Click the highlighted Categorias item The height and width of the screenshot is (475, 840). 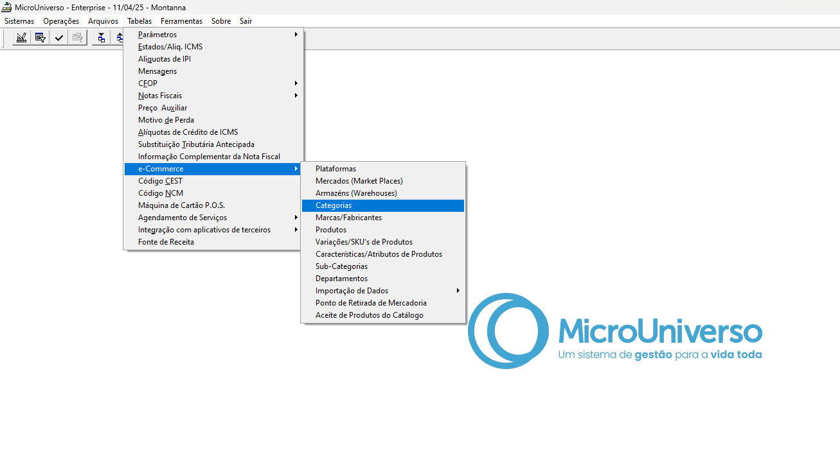383,205
